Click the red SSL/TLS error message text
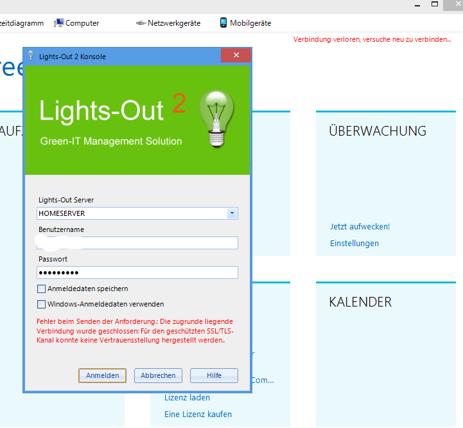 point(135,331)
